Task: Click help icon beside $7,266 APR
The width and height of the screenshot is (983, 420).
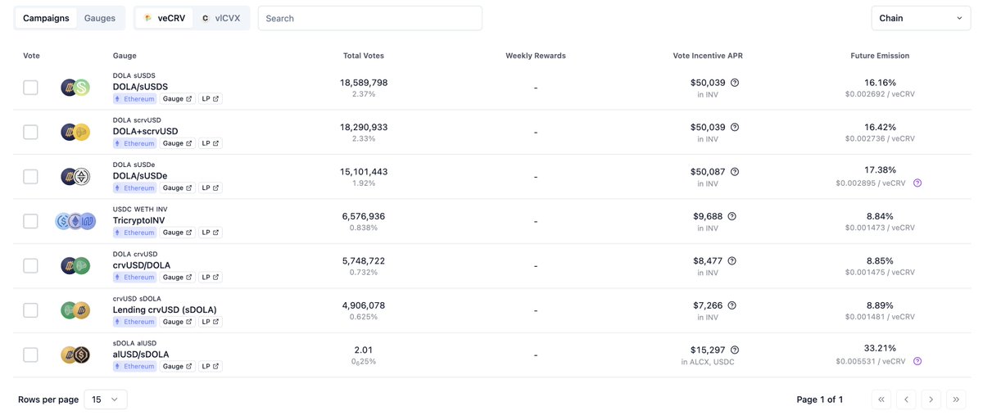Action: pyautogui.click(x=732, y=305)
